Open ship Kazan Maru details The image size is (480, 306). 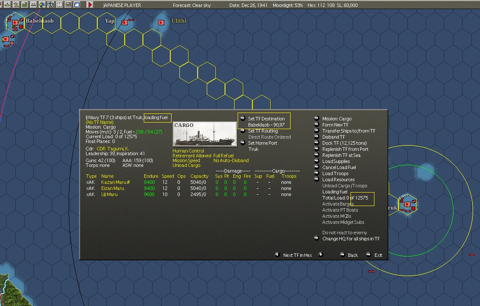(116, 182)
